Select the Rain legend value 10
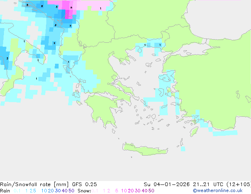 tap(44, 191)
